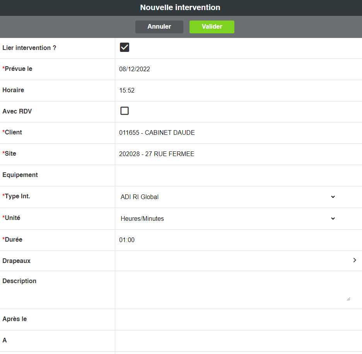
Task: Click the Valider button
Action: click(212, 27)
